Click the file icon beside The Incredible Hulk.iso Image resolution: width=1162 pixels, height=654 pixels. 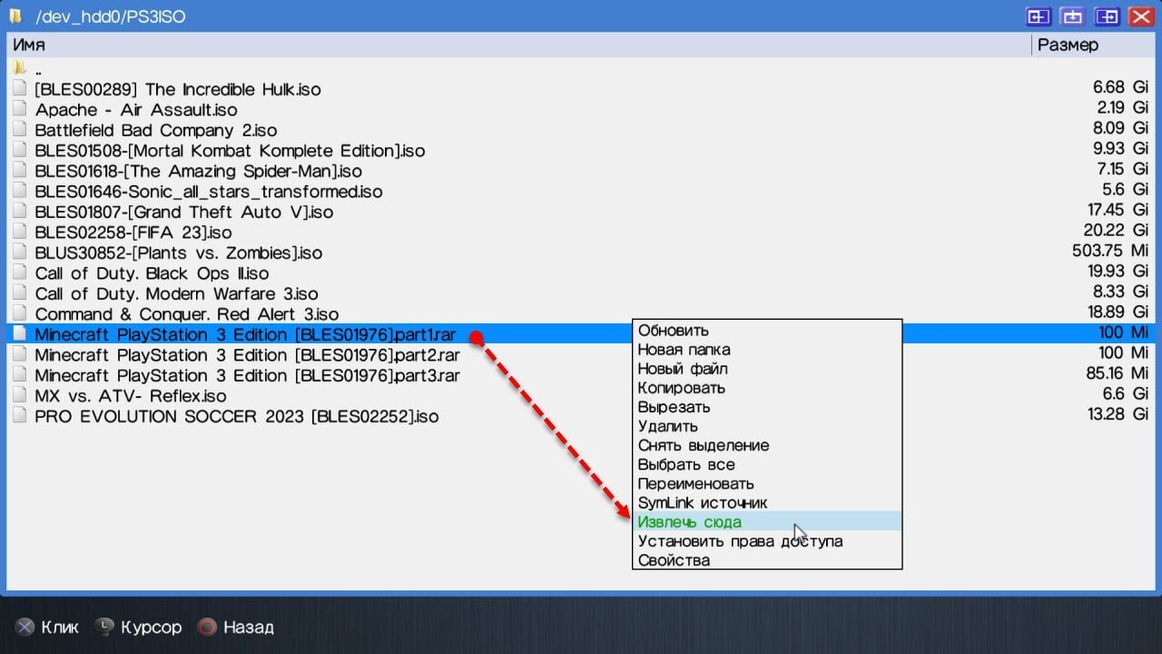(x=20, y=89)
